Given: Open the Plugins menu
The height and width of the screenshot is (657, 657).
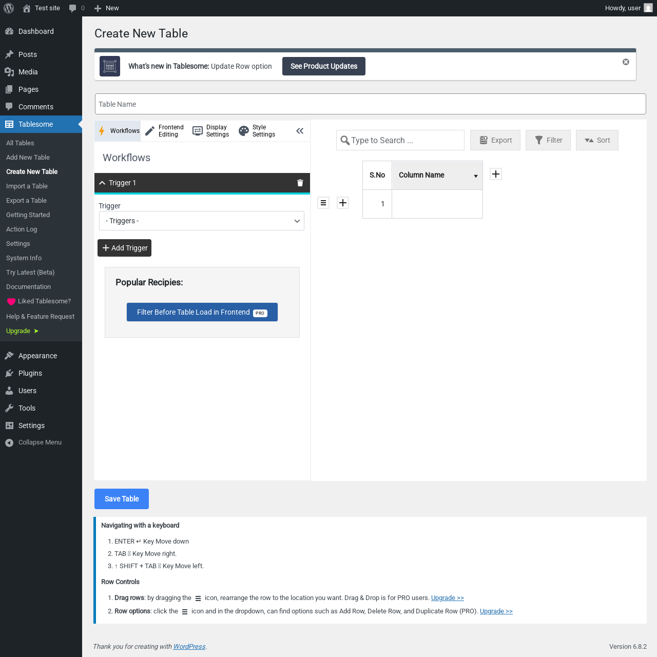Looking at the screenshot, I should pos(41,373).
